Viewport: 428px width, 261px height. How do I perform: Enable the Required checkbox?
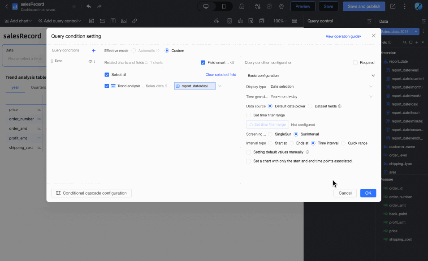[x=355, y=63]
